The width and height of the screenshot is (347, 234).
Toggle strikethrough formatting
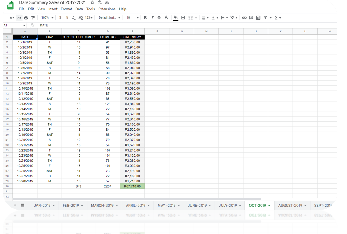click(x=159, y=18)
